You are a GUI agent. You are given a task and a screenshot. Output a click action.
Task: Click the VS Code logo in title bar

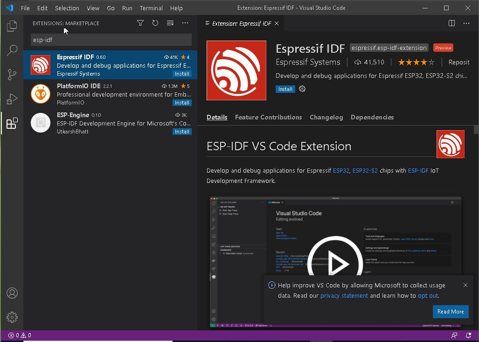click(x=9, y=7)
